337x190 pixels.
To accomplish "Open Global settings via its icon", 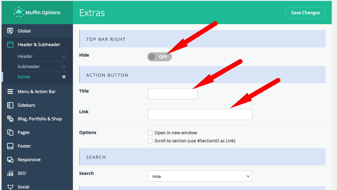I will [10, 31].
